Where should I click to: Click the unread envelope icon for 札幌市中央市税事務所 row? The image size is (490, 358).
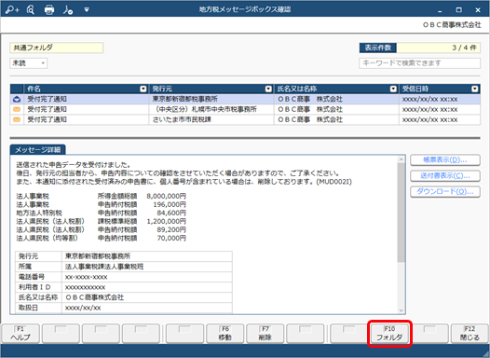tap(17, 109)
